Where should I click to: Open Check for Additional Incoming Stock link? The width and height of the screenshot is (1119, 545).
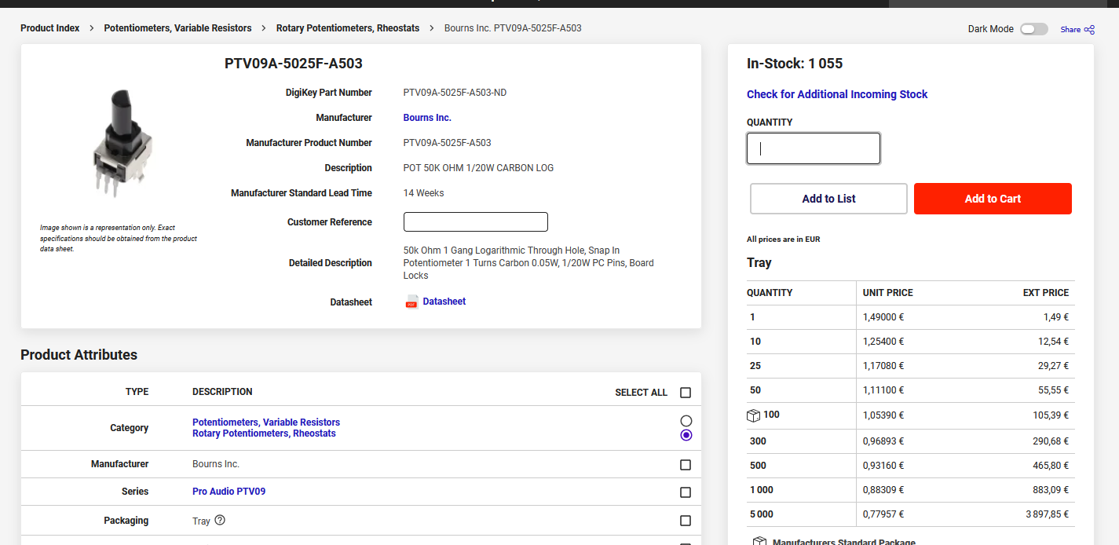pos(837,94)
